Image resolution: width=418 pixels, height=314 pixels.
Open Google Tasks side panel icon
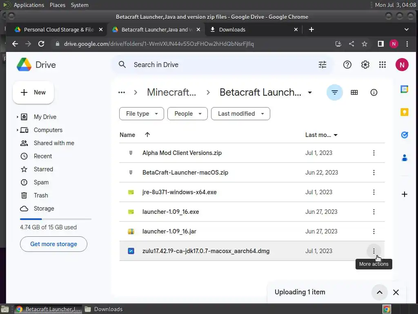405,135
